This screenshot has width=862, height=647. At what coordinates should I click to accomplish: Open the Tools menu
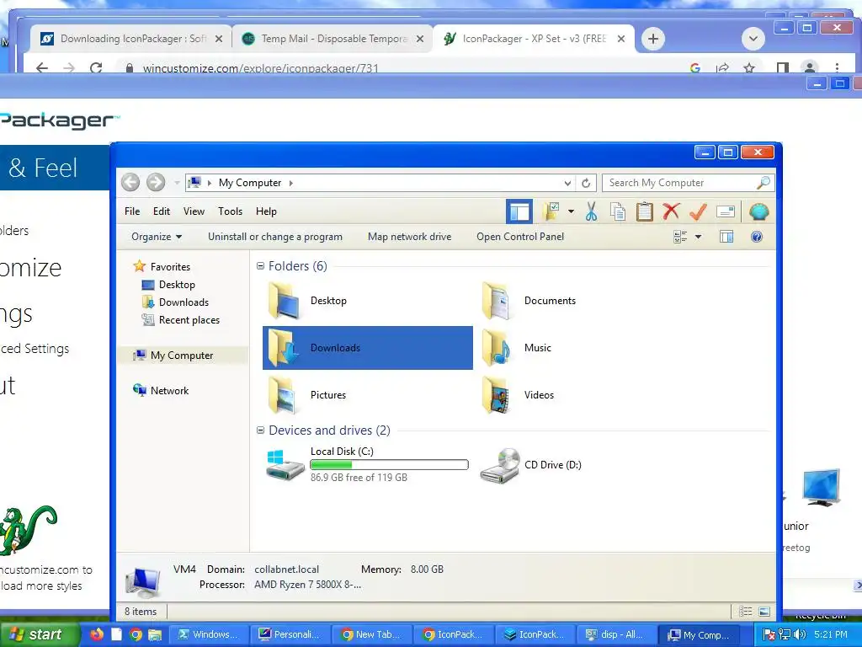[230, 211]
